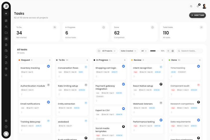This screenshot has height=140, width=210.
Task: Open the Performance testing card
Action: [x=147, y=126]
